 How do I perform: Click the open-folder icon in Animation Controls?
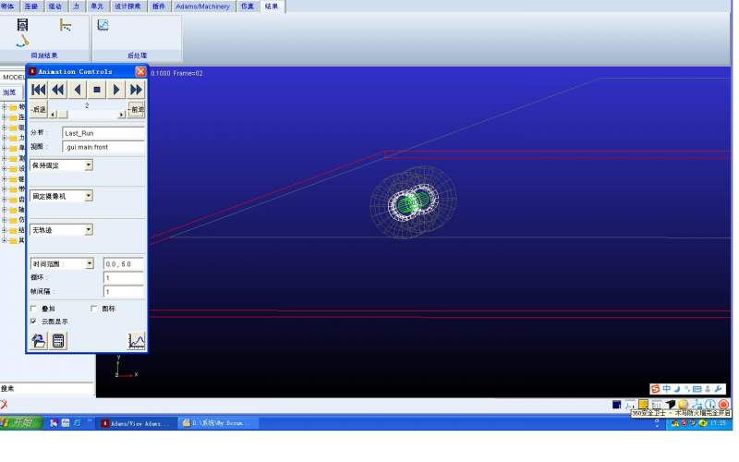point(38,340)
